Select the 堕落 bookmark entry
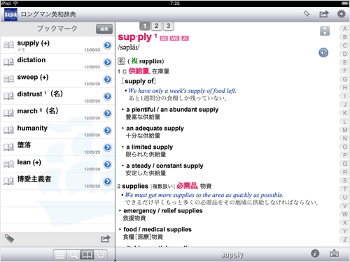This screenshot has height=262, width=350. coord(57,147)
